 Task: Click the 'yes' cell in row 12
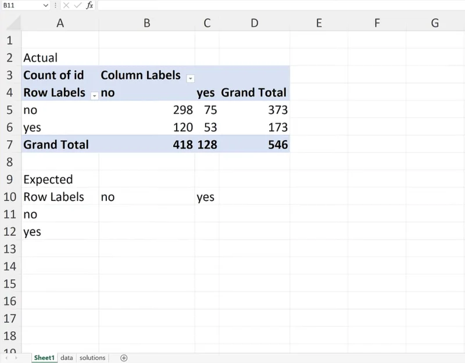(x=60, y=232)
